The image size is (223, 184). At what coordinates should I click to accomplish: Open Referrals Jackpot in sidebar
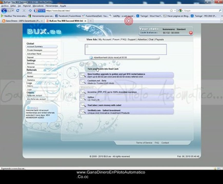42,96
